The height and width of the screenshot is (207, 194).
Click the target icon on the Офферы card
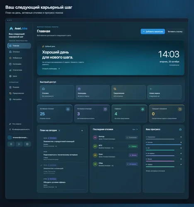[143, 109]
